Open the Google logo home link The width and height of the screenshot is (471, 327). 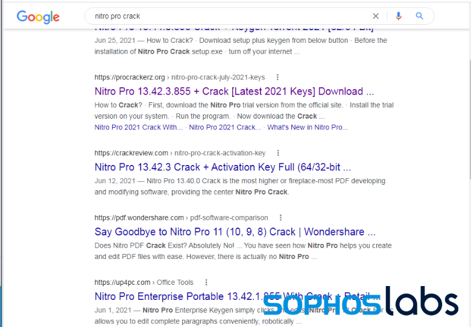[38, 17]
